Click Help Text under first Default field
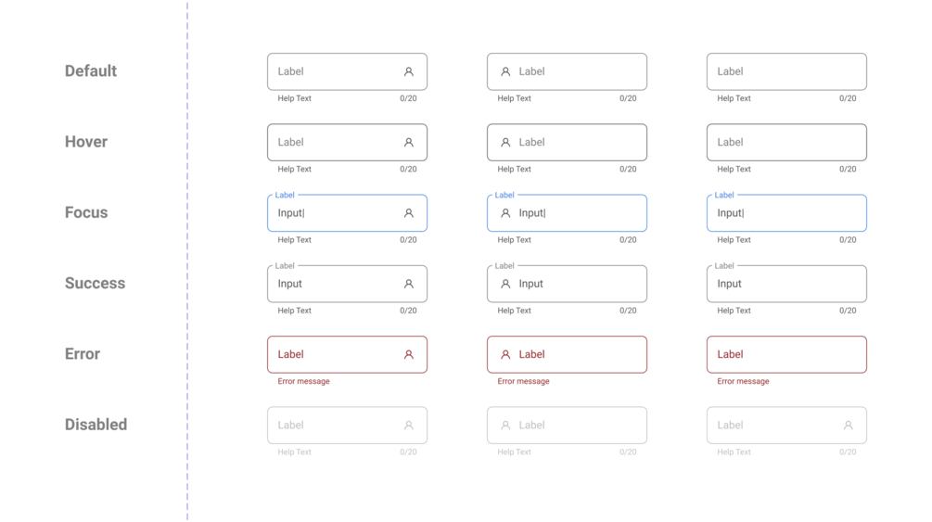The image size is (932, 522). point(294,98)
